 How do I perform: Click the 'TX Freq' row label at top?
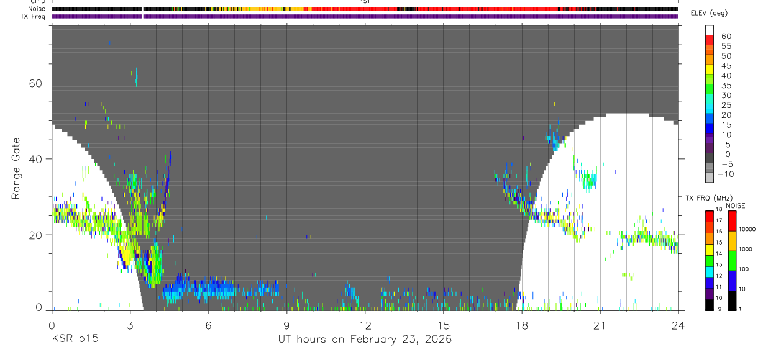pos(33,16)
